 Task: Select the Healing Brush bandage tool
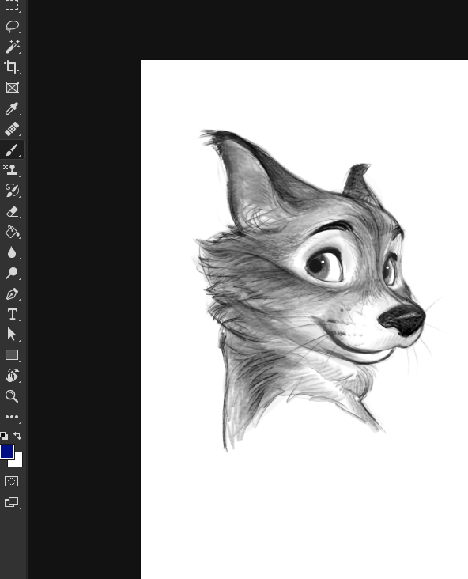click(x=12, y=129)
